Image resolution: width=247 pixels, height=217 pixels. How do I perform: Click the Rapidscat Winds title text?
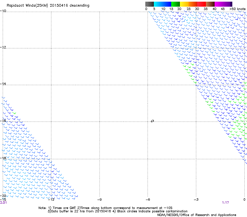(48, 6)
